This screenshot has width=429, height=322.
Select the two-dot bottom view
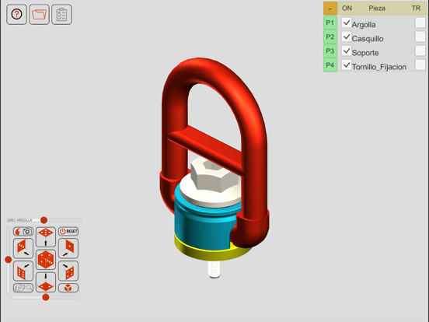tap(46, 282)
